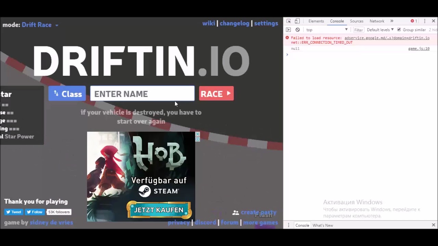438x246 pixels.
Task: Open the changelog link
Action: [x=234, y=23]
